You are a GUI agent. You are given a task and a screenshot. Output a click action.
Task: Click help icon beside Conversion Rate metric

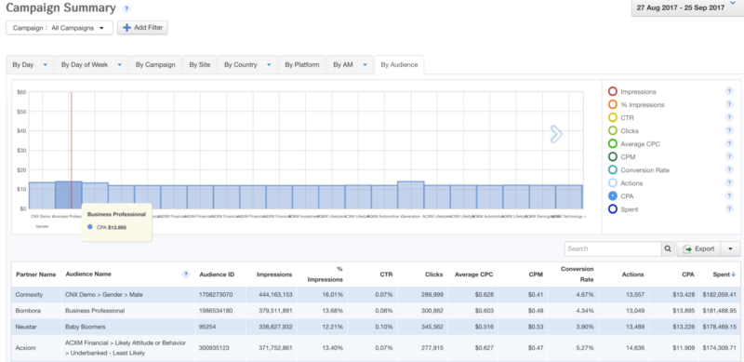coord(729,169)
